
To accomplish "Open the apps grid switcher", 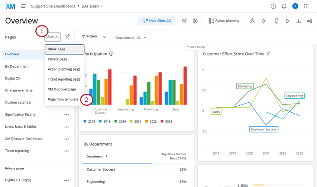I will tap(306, 6).
